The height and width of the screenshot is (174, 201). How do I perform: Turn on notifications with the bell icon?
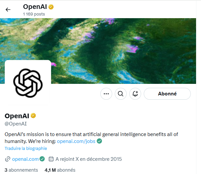click(x=135, y=94)
